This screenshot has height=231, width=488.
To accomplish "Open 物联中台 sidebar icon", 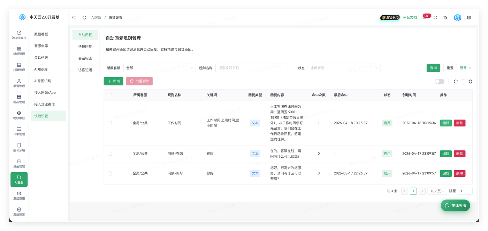I will coord(19,115).
